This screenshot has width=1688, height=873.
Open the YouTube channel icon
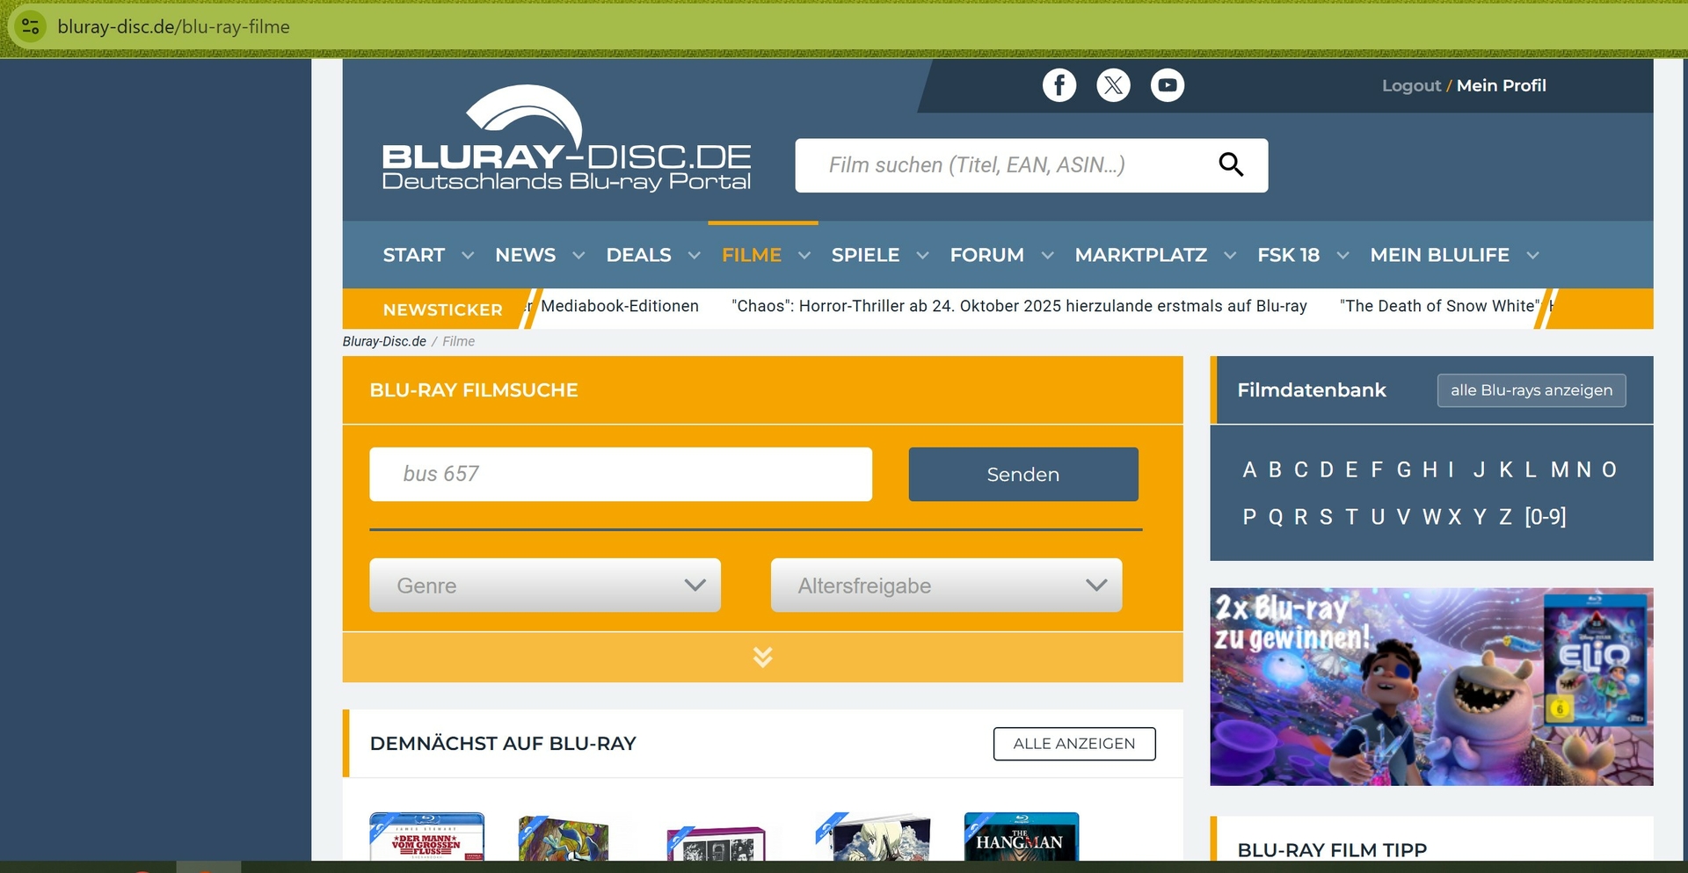point(1167,85)
